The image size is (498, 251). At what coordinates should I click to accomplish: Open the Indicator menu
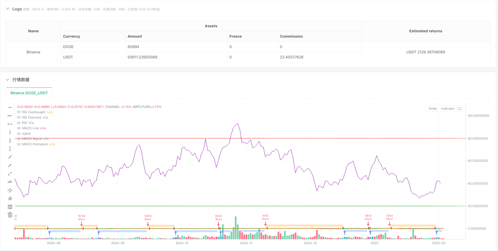pos(448,109)
